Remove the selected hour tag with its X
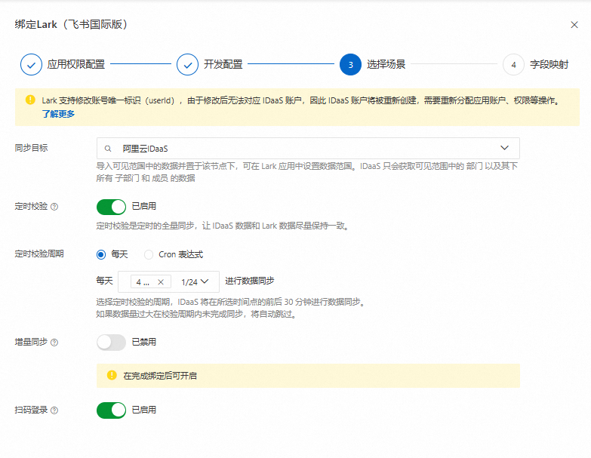Viewport: 591px width, 458px height. pyautogui.click(x=161, y=281)
